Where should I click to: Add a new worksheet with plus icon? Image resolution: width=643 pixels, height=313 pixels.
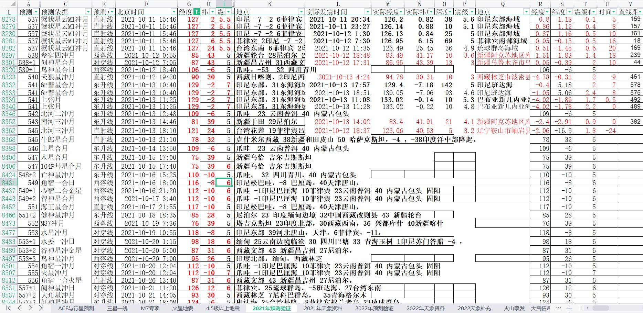569,308
